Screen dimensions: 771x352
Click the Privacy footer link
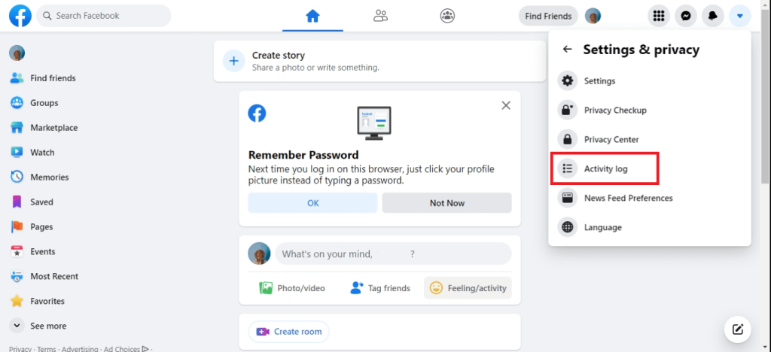20,349
